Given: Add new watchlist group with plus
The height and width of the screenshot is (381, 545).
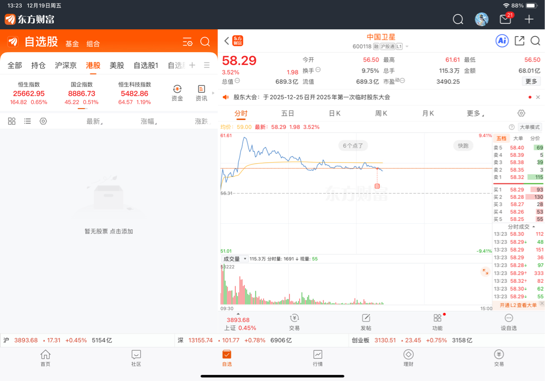Looking at the screenshot, I should point(192,65).
